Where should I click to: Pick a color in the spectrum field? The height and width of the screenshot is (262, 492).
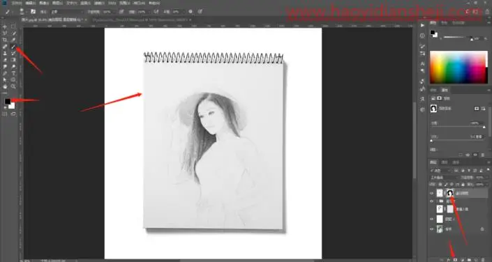click(x=459, y=67)
